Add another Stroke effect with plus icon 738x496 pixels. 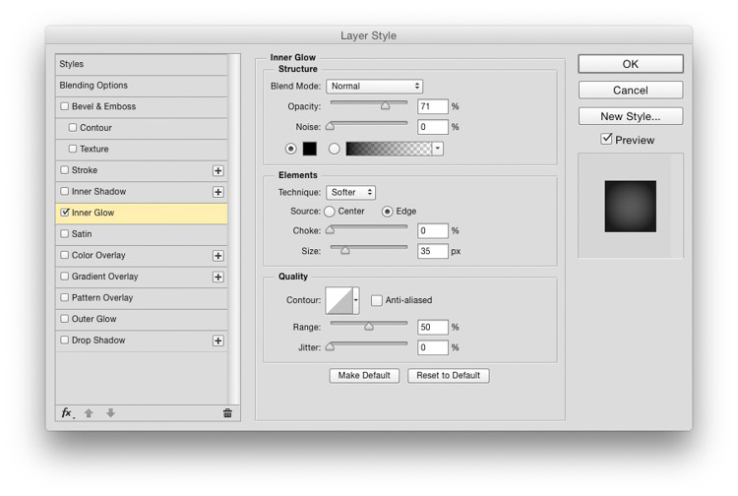[218, 171]
